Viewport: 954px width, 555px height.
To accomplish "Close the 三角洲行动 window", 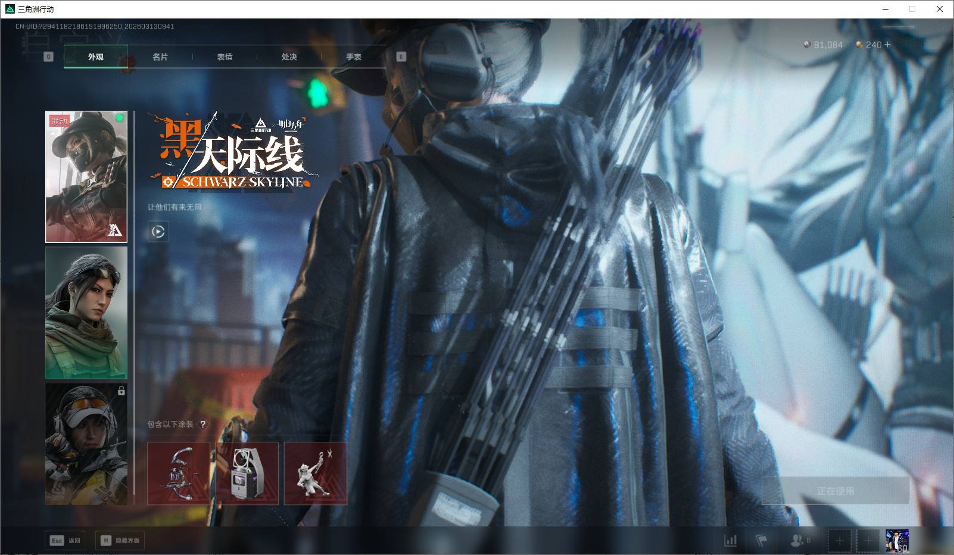I will (940, 9).
